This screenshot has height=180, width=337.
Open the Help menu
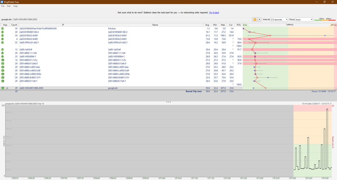pos(16,6)
